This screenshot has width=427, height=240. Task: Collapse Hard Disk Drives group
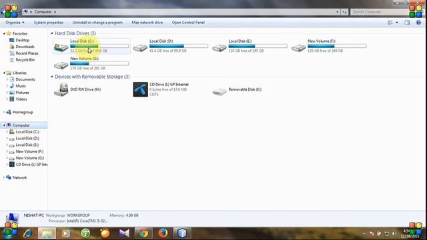(x=52, y=33)
